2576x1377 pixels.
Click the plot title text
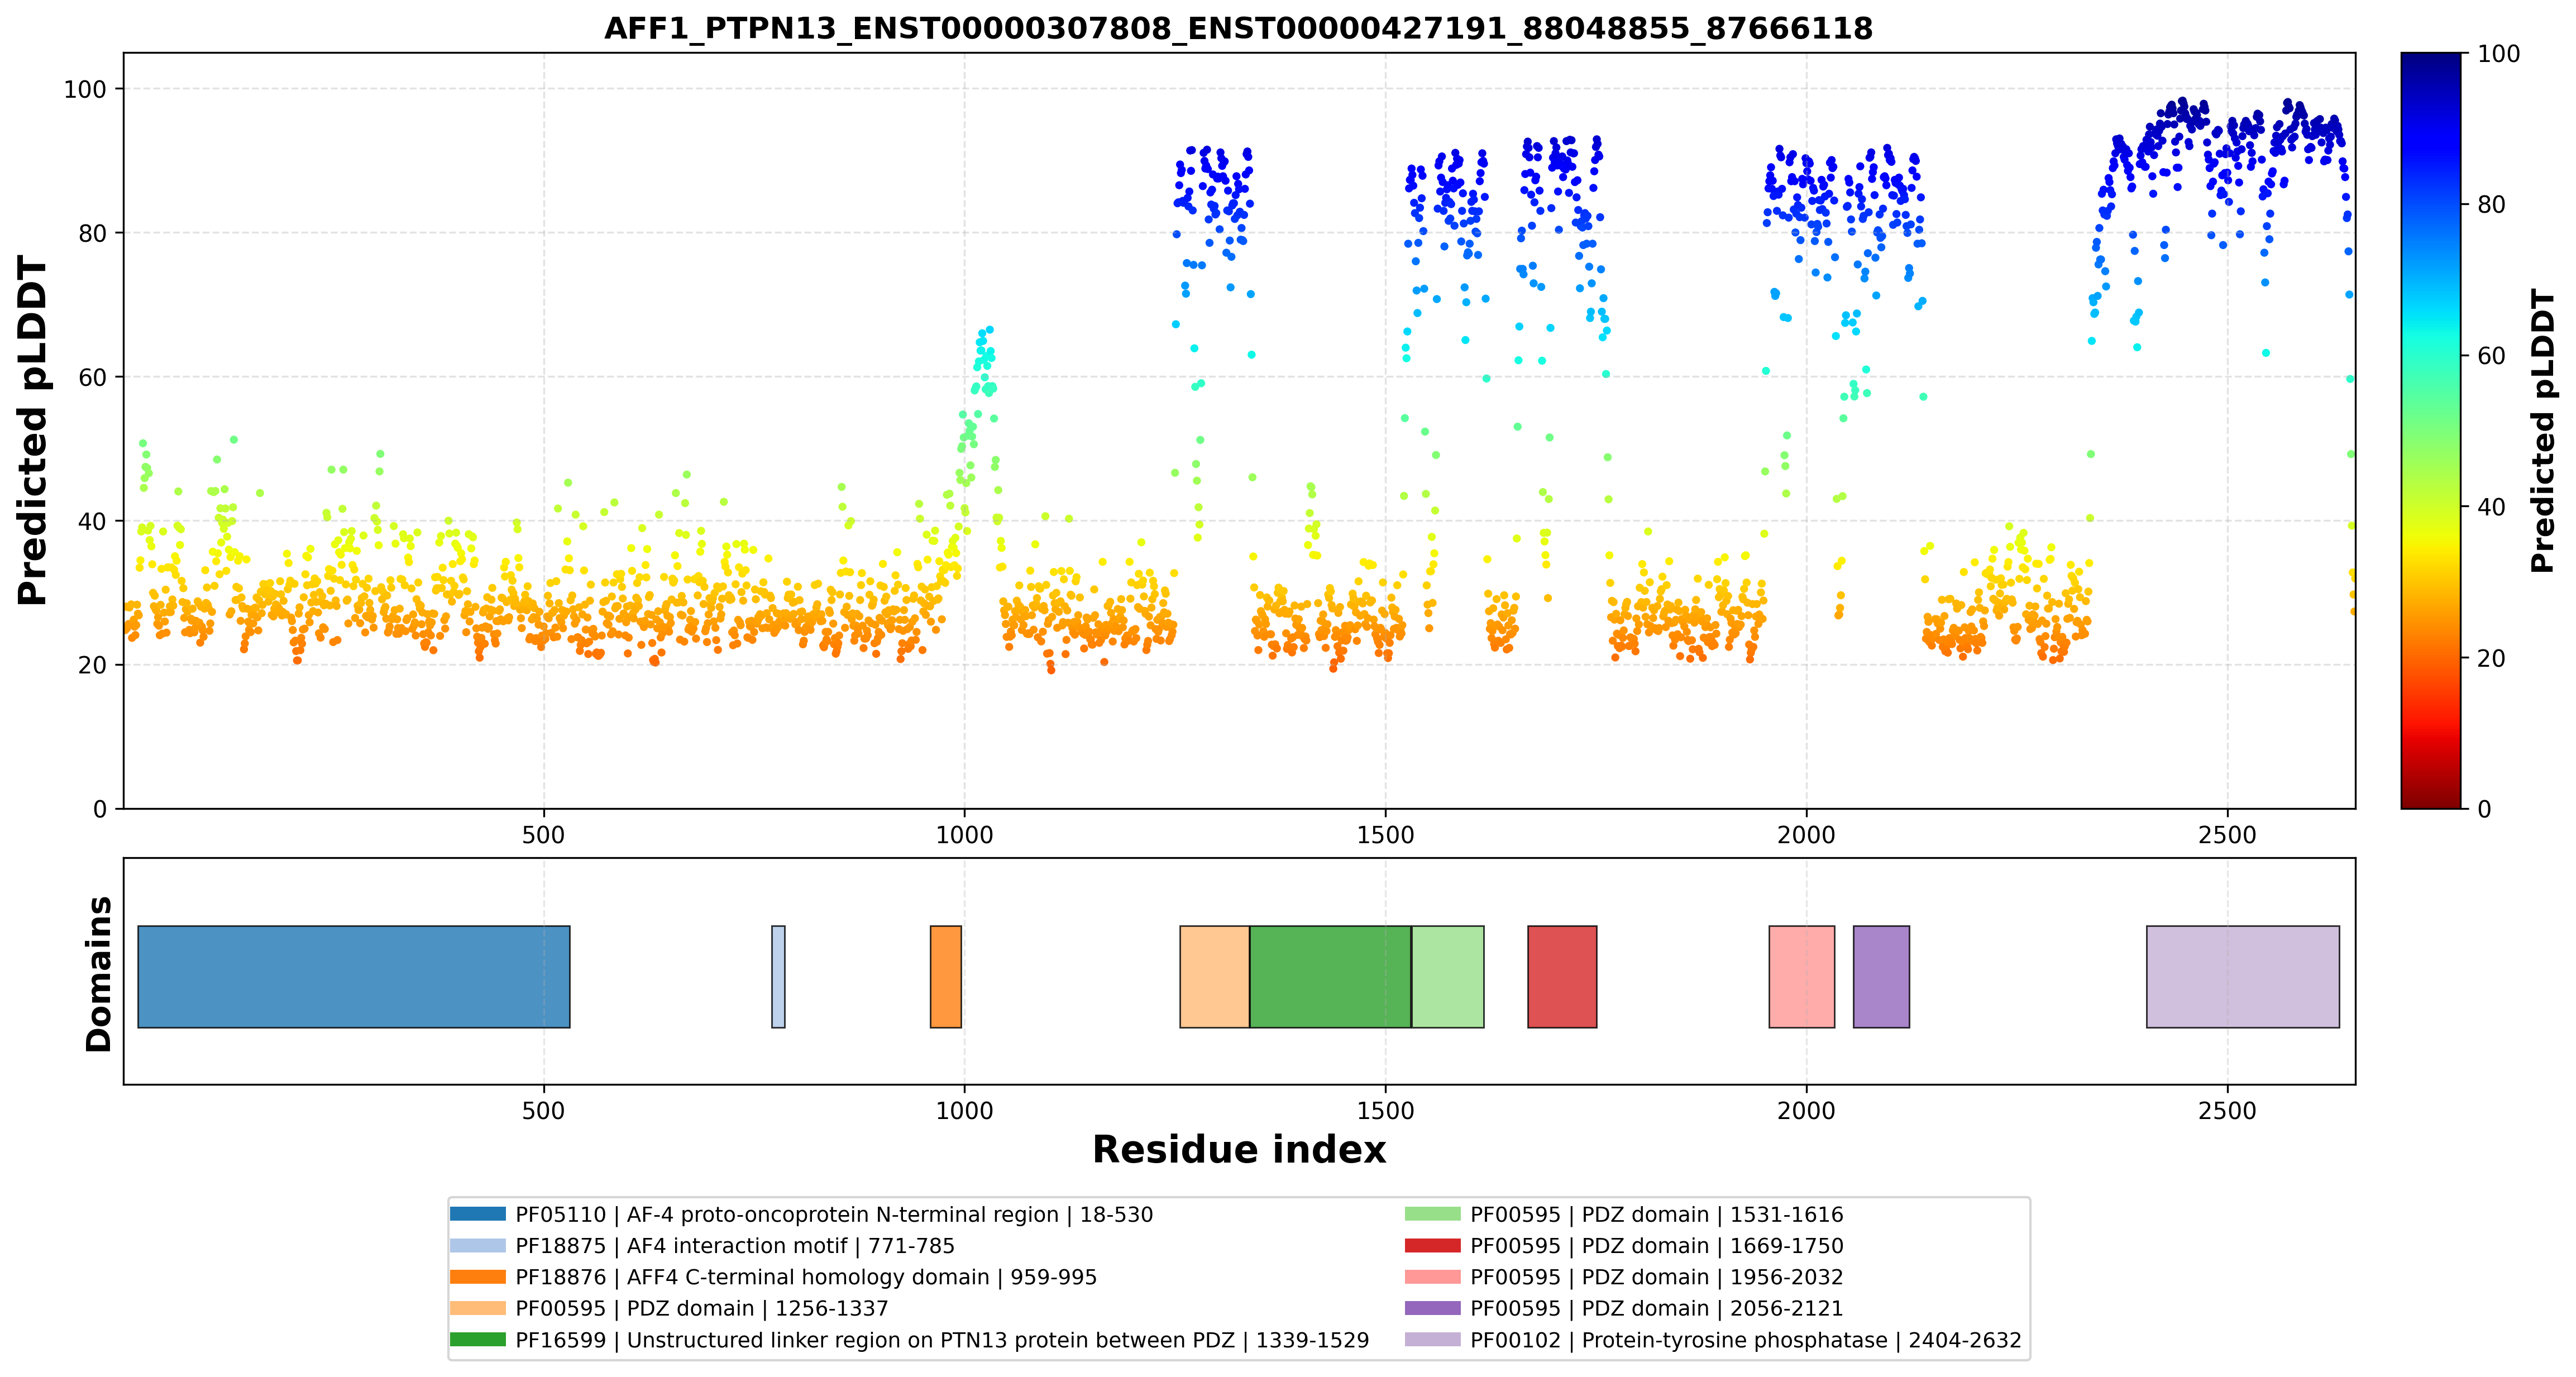coord(1238,28)
